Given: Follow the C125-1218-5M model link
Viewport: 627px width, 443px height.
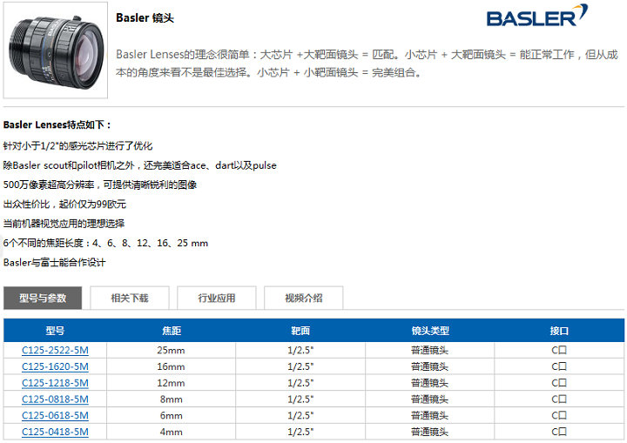Looking at the screenshot, I should 55,383.
